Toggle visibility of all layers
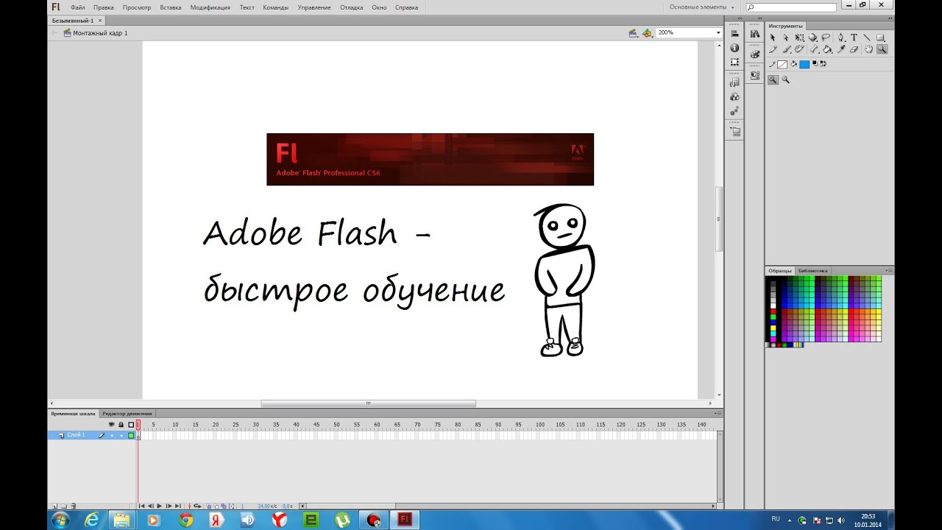The image size is (942, 530). point(111,425)
